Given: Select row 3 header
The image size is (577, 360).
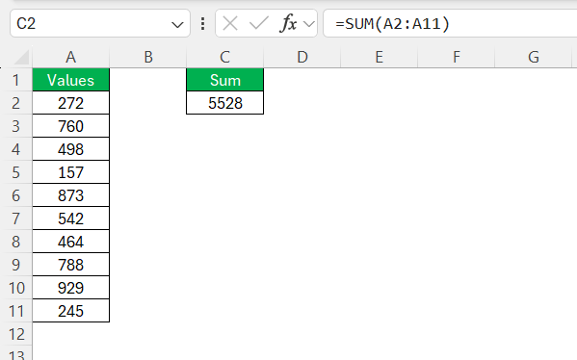Looking at the screenshot, I should click(x=15, y=126).
